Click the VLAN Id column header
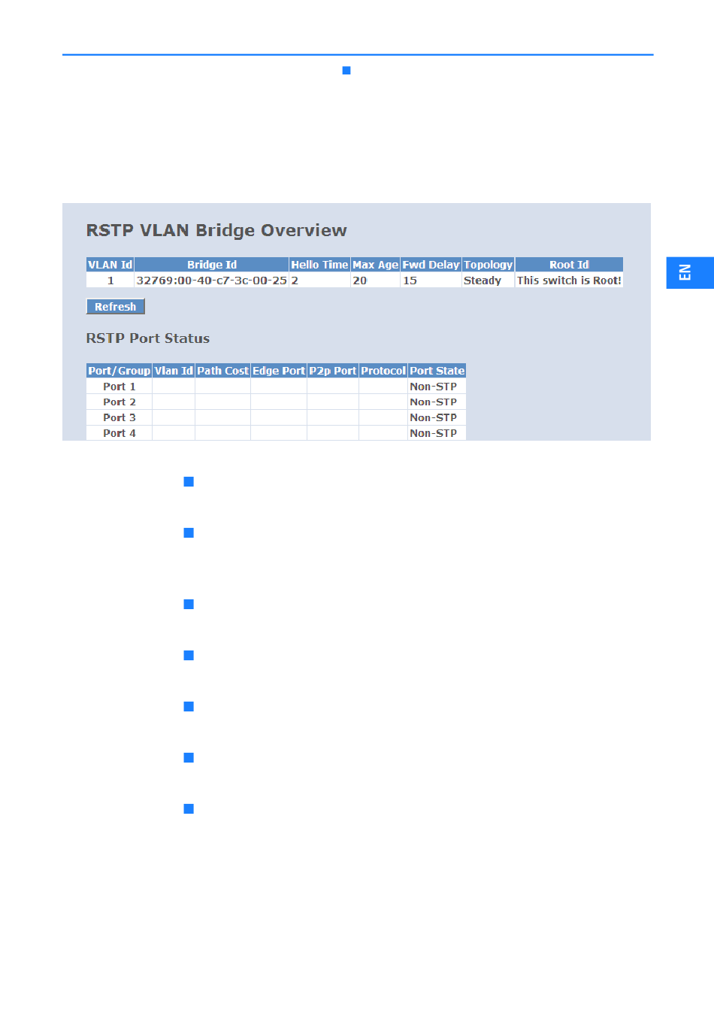Screen dimensions: 714x1016 click(x=110, y=265)
